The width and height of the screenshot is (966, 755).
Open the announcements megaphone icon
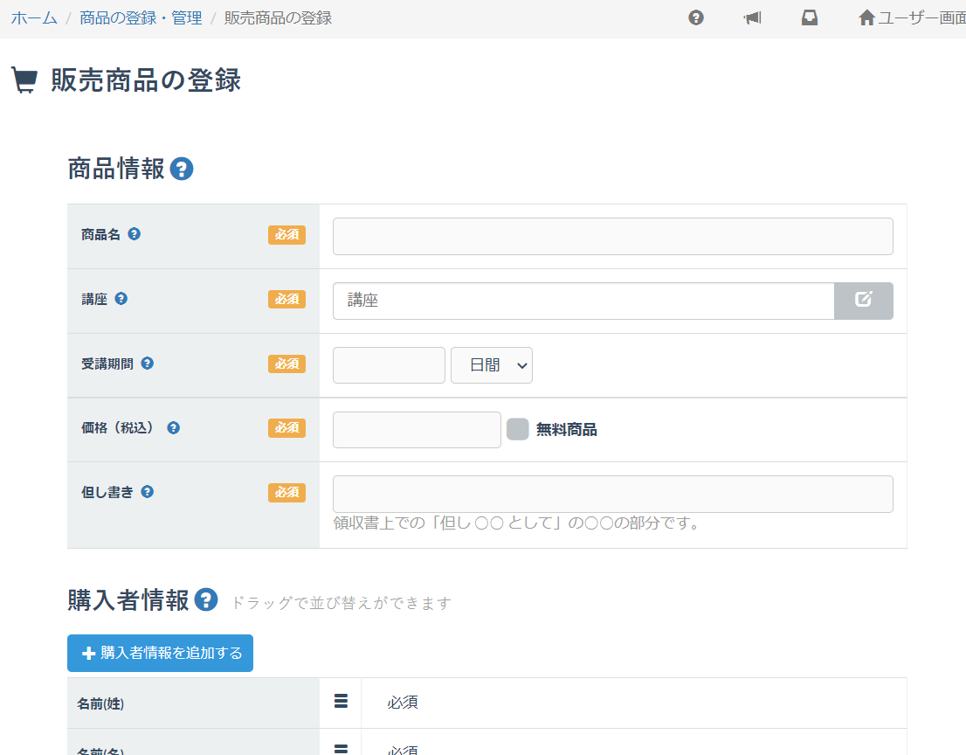pyautogui.click(x=752, y=17)
